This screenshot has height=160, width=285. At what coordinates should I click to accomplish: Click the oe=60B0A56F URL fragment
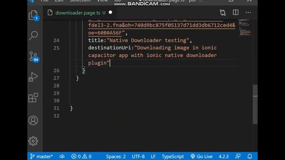point(105,33)
